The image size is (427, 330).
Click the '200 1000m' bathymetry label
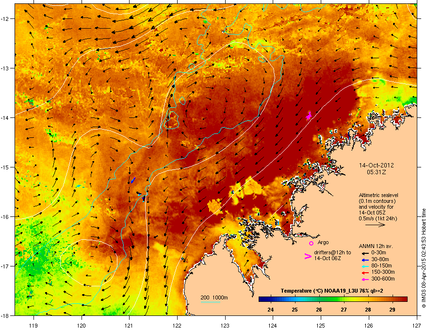pos(214,297)
